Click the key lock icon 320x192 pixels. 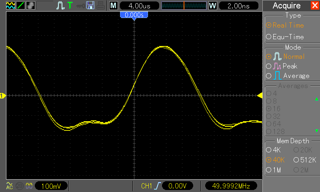coord(80,6)
